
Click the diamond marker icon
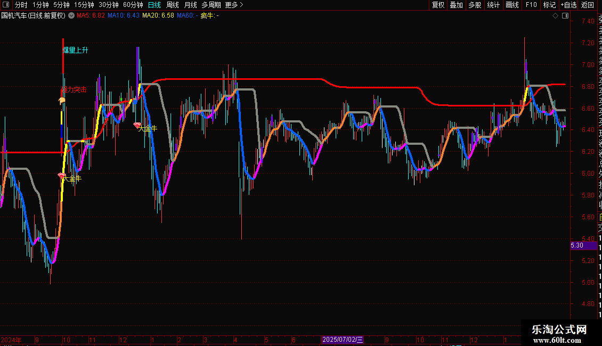(555, 16)
